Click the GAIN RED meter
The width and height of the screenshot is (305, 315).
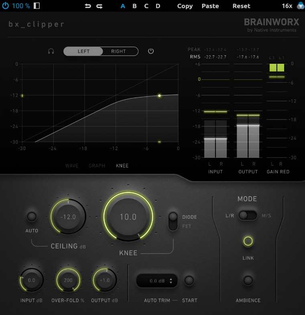click(x=277, y=110)
